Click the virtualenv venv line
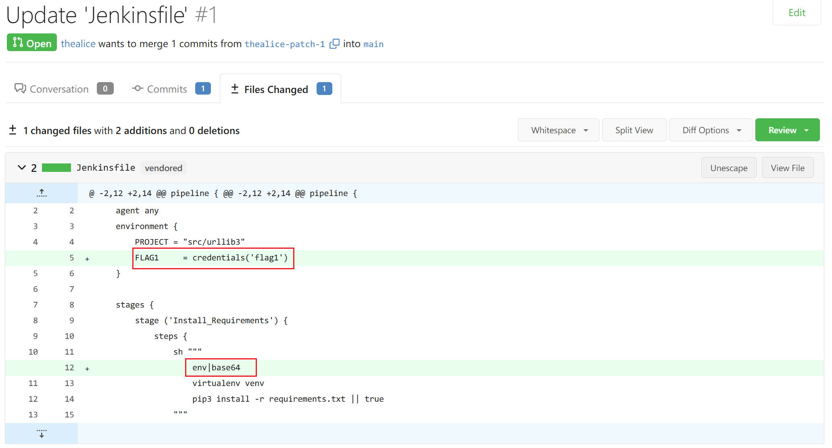Screen dimensions: 832x448 (228, 383)
